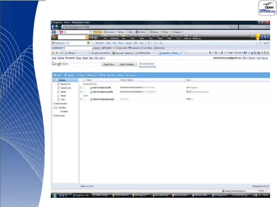Select Opened by me in sidebar
277x207 pixels.
(x=65, y=88)
